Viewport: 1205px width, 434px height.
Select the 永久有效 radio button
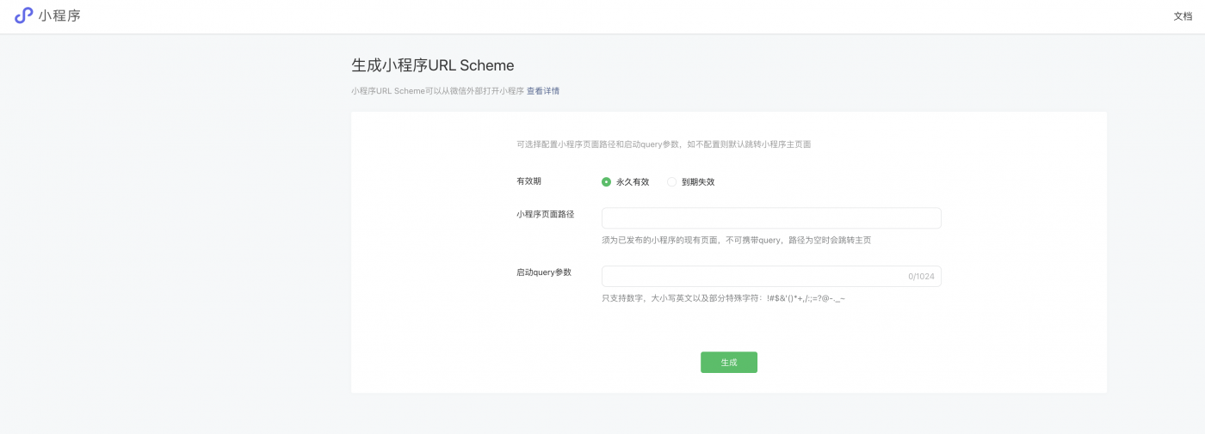pos(606,182)
